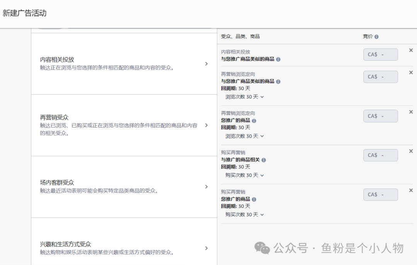This screenshot has width=417, height=265.
Task: Click info icon in 内容相关投放 target row
Action: pos(278,59)
